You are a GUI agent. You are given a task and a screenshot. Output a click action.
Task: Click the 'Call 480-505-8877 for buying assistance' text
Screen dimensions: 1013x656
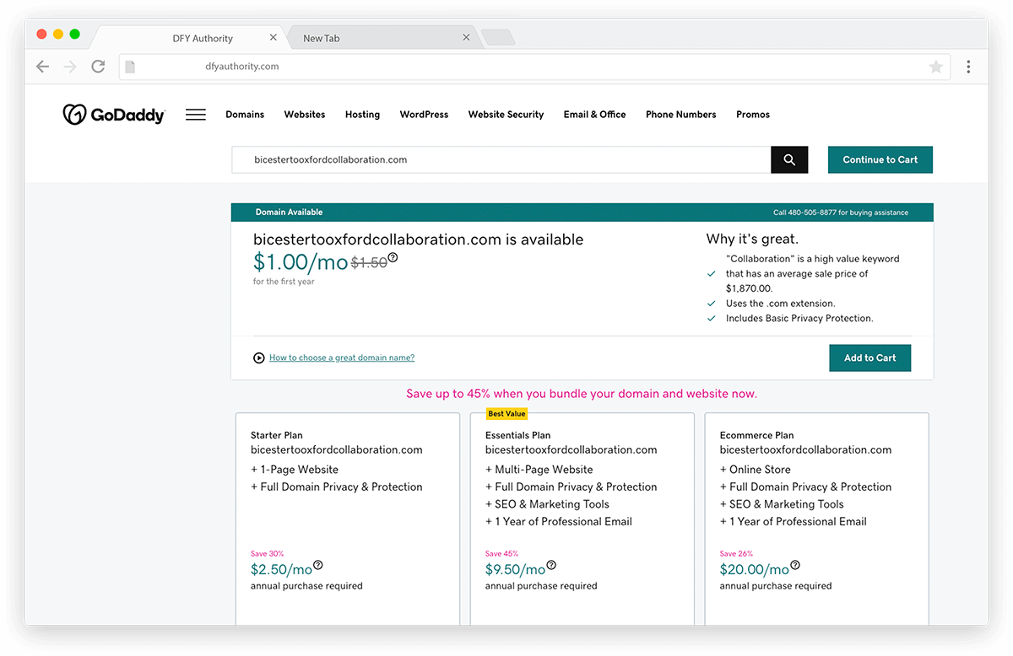(x=841, y=212)
